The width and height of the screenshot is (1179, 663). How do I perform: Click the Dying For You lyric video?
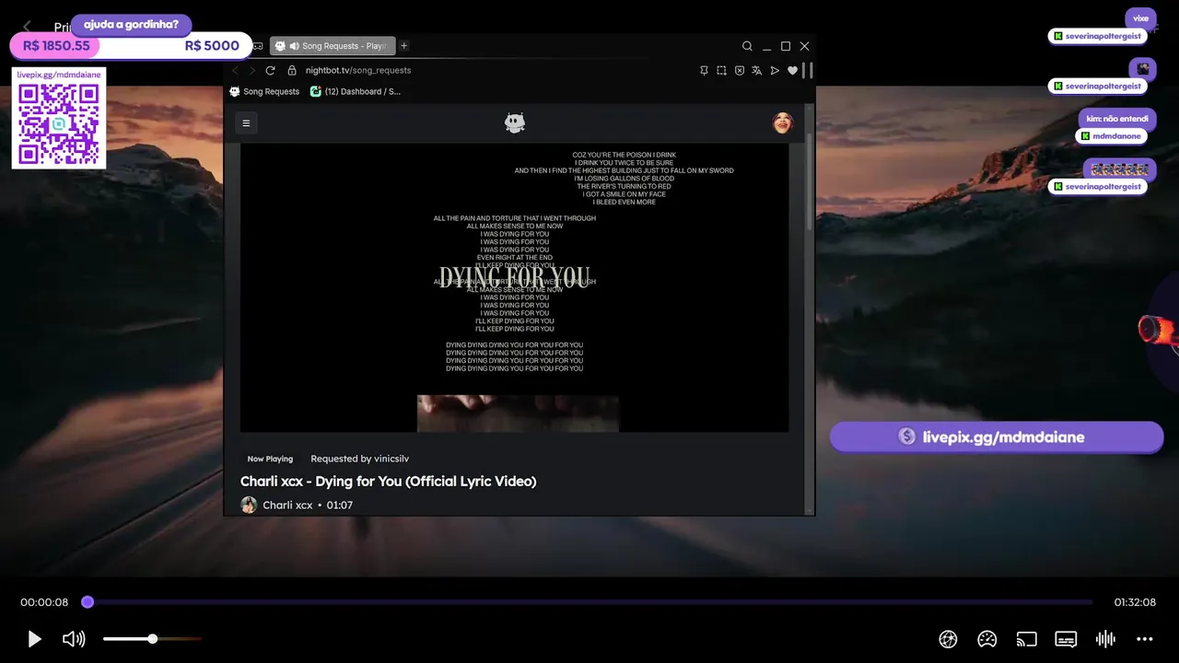(x=514, y=287)
